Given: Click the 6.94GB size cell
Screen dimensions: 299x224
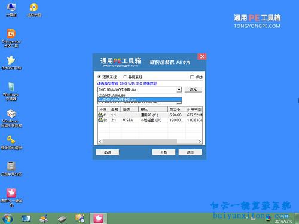Looking at the screenshot, I should tap(175, 115).
